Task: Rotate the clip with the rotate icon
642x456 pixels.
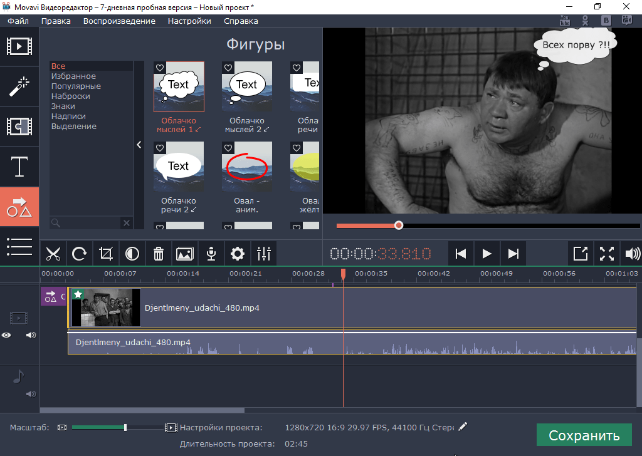Action: coord(80,254)
